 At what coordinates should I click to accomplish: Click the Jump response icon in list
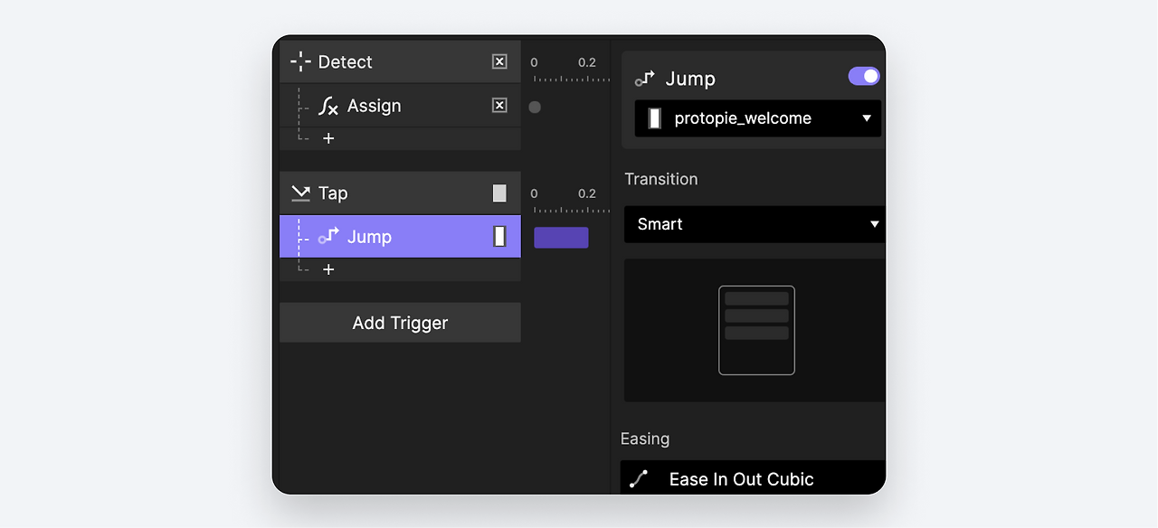(328, 237)
